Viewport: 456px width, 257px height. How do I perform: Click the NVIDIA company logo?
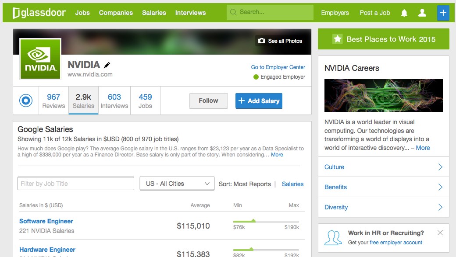(x=40, y=59)
